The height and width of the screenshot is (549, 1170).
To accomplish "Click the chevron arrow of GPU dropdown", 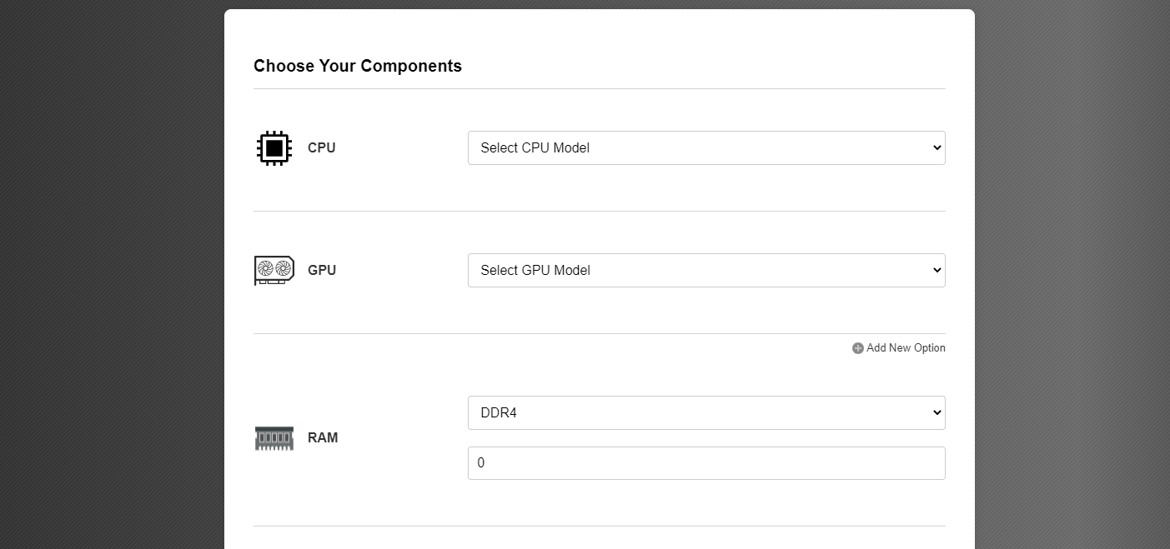I will 937,271.
